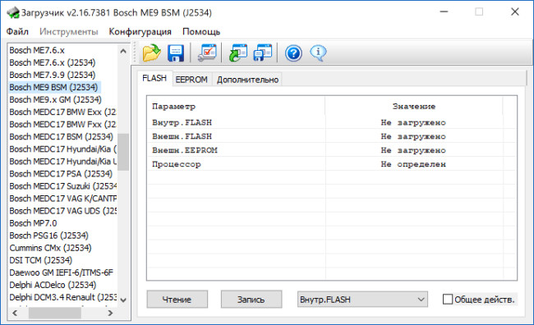Click module list scroll down arrow
Viewport: 534px width, 325px height.
coord(123,300)
